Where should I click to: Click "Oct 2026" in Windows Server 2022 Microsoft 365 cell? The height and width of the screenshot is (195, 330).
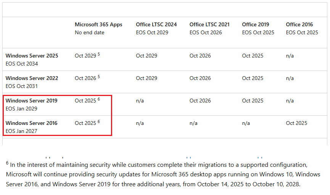85,78
